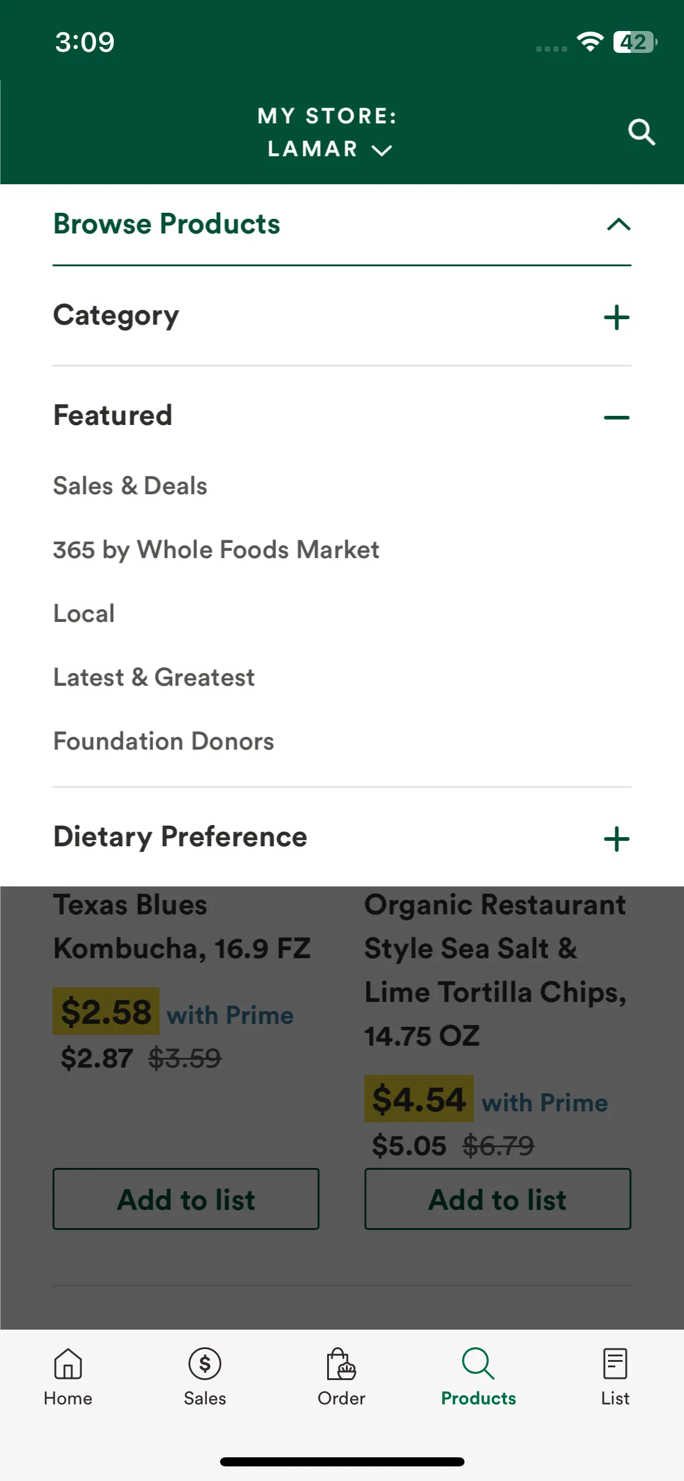Screen dimensions: 684x1481
Task: Open the Sales dollar icon tab
Action: click(205, 1364)
